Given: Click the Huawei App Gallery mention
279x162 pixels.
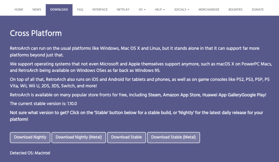Looking at the screenshot, I should [222, 95].
